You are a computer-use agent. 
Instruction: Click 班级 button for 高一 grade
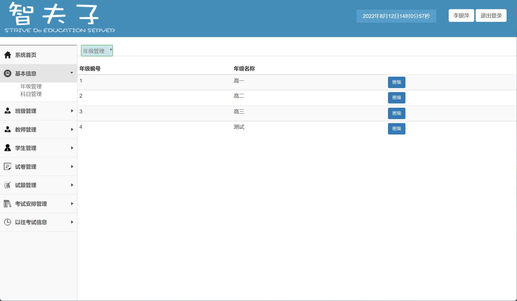pos(396,82)
